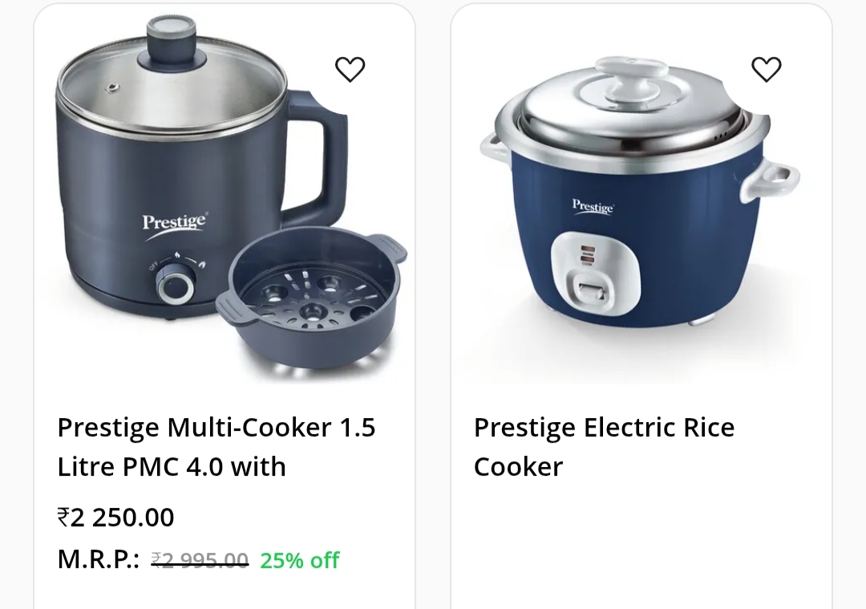This screenshot has width=866, height=609.
Task: Click the right white handle of the rice cooker
Action: click(x=771, y=178)
